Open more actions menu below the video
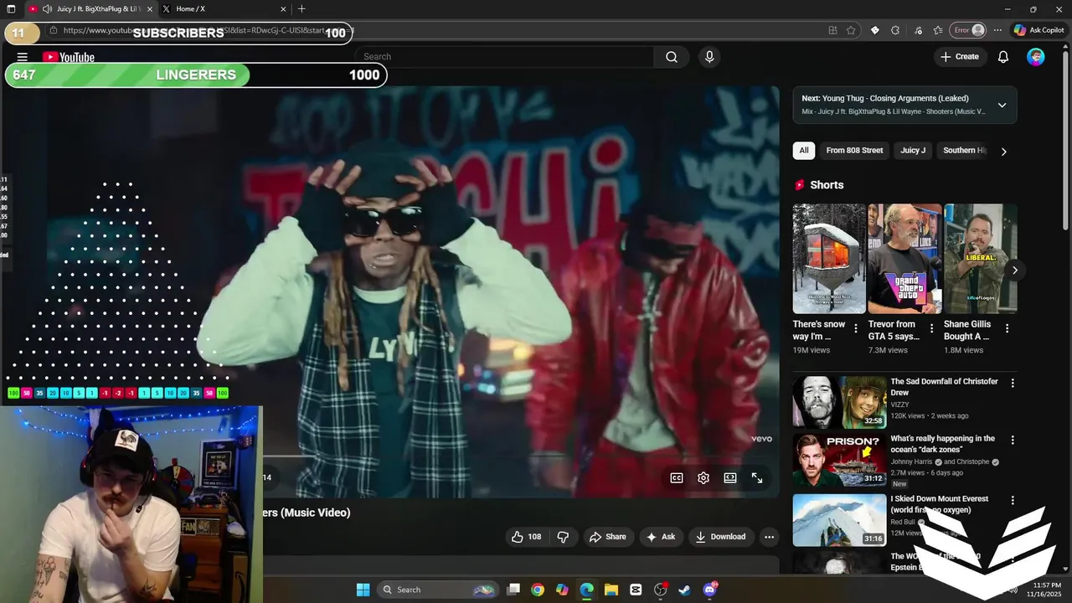Image resolution: width=1072 pixels, height=603 pixels. (x=769, y=537)
